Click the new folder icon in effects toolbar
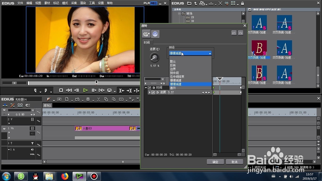 (189, 4)
